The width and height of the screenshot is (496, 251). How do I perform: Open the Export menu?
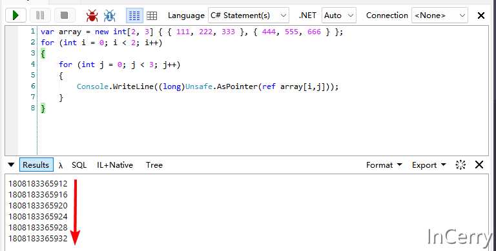pyautogui.click(x=429, y=165)
